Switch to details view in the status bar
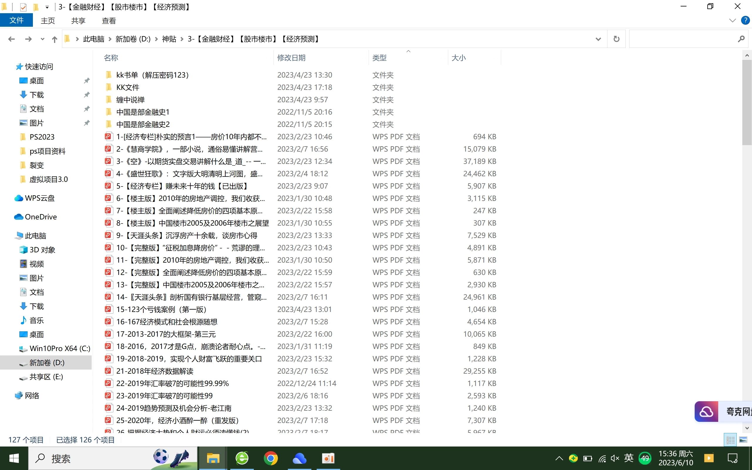 [730, 439]
